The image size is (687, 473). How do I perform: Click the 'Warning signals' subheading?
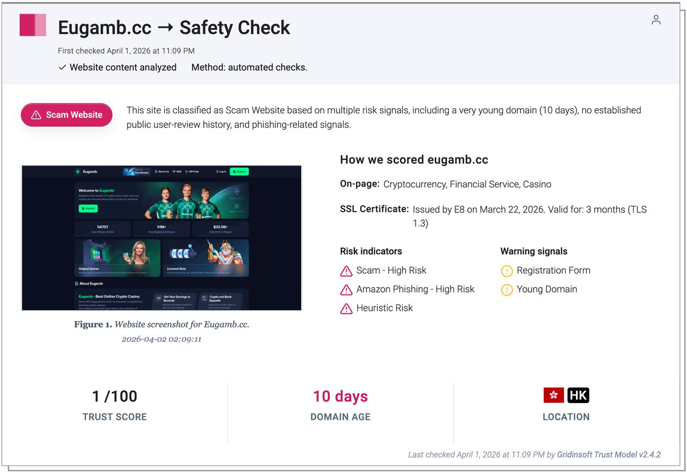pos(534,251)
